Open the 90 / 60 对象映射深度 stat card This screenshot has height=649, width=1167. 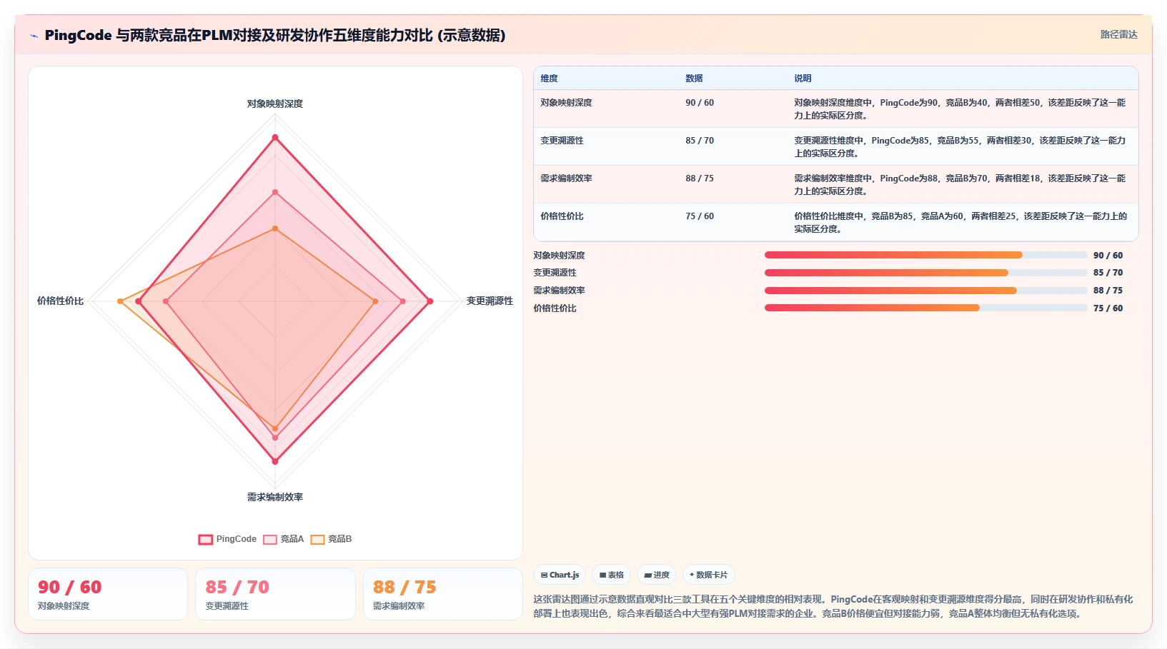[108, 594]
